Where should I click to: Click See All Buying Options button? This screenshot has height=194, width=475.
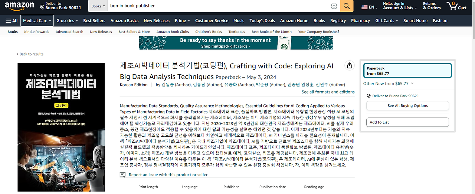[407, 106]
